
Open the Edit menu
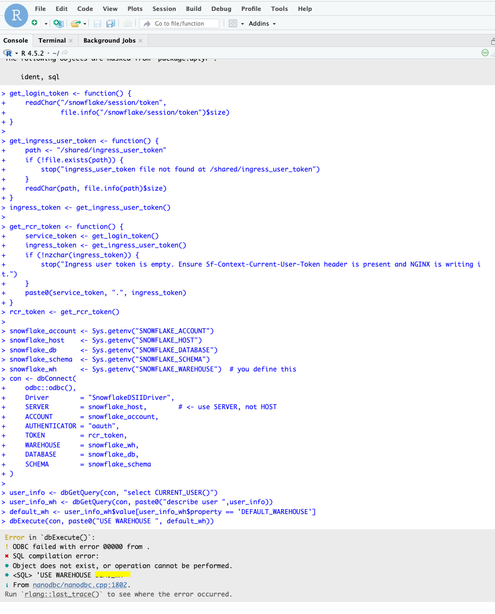pos(62,9)
